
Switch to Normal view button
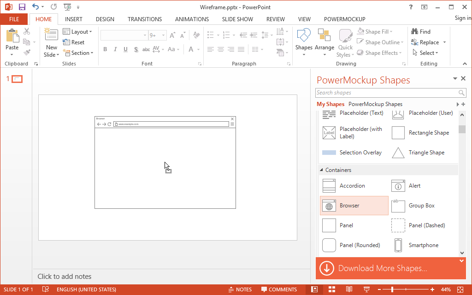[314, 289]
